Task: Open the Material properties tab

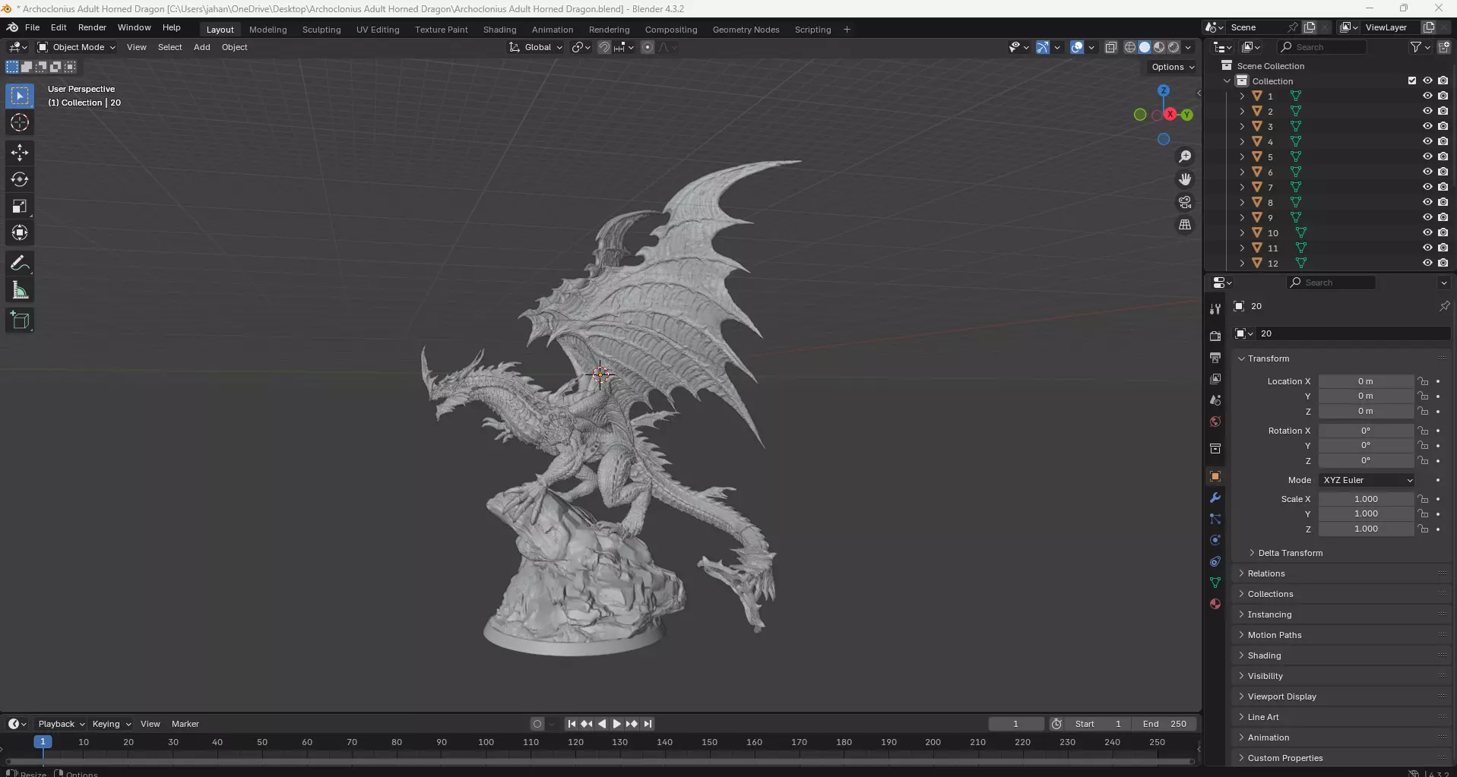Action: 1215,604
